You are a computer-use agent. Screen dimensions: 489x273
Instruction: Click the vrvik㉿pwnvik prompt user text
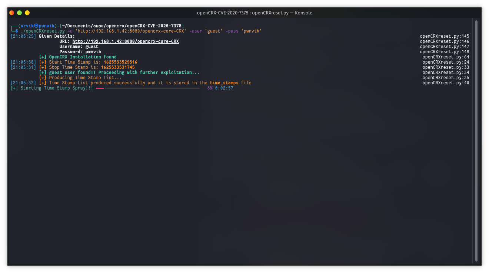point(37,26)
